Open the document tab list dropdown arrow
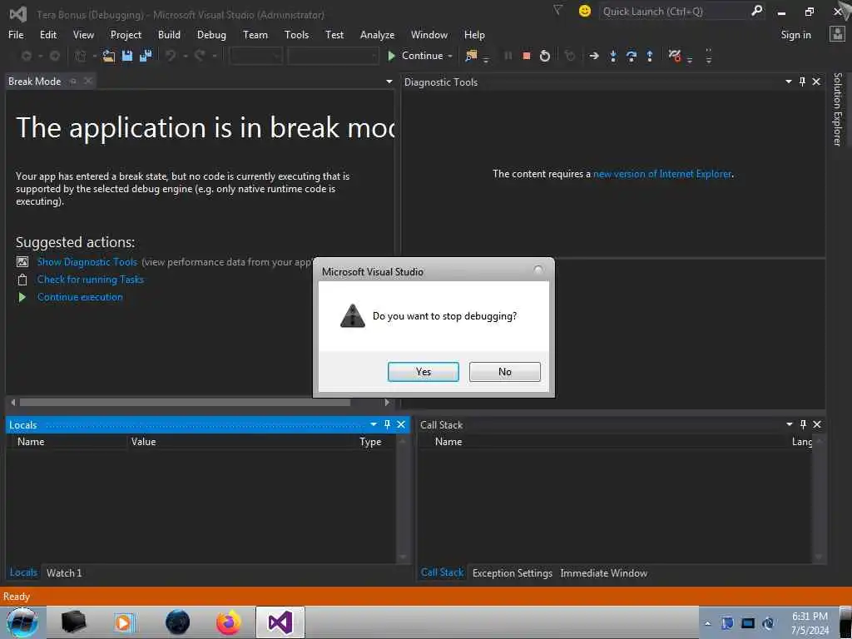Screen dimensions: 852x639 pos(389,82)
